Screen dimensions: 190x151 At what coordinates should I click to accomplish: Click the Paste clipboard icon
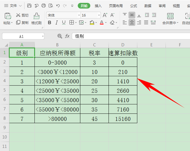[8, 16]
